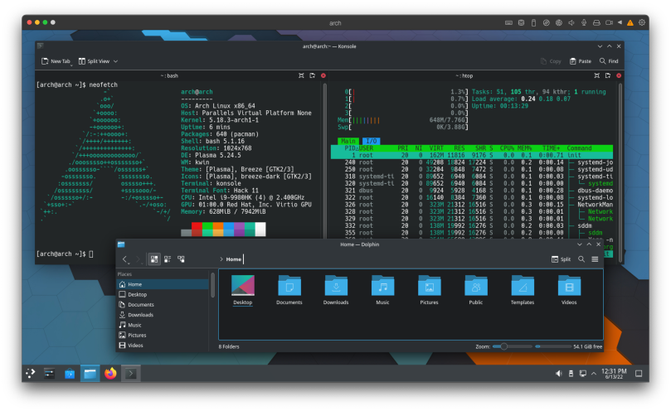The width and height of the screenshot is (671, 411).
Task: Click the Home breadcrumb in Dolphin
Action: coord(234,259)
